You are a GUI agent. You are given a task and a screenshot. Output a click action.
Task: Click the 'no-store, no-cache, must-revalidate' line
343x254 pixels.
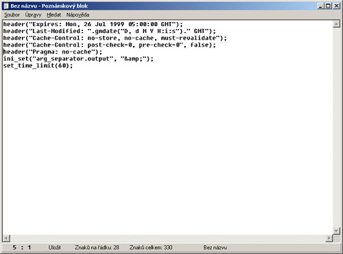(115, 38)
